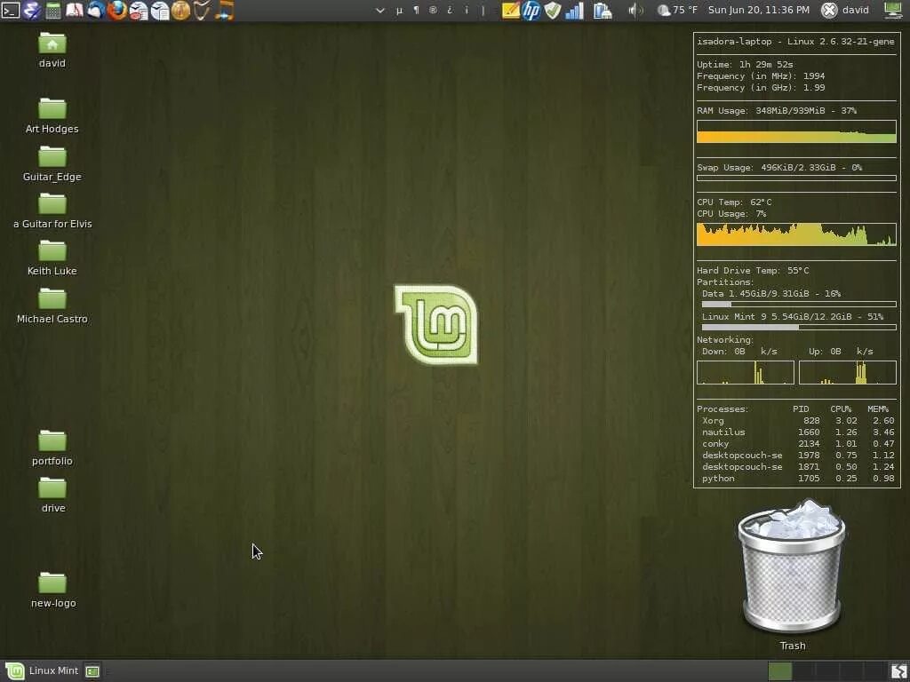The image size is (910, 682).
Task: Select the Art Hodges folder
Action: pyautogui.click(x=52, y=115)
